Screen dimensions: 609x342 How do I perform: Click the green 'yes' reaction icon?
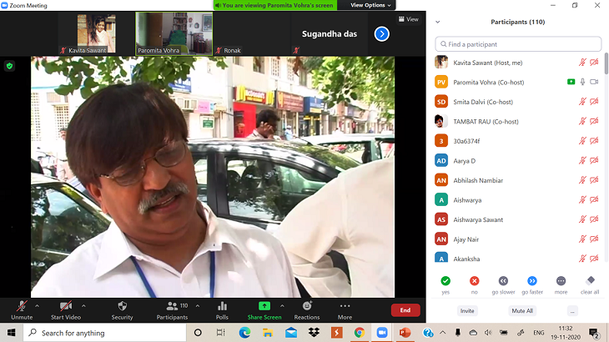pos(445,281)
